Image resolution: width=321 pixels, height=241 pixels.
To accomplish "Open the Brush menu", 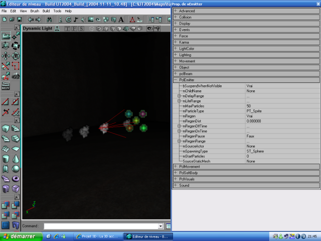I will pos(34,11).
